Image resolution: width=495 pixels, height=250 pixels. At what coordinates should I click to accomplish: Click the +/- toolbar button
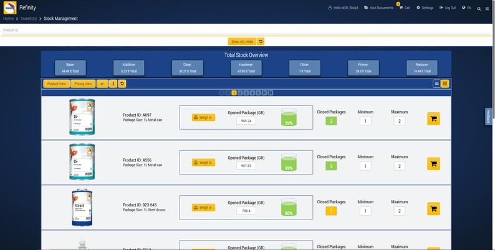(x=102, y=84)
